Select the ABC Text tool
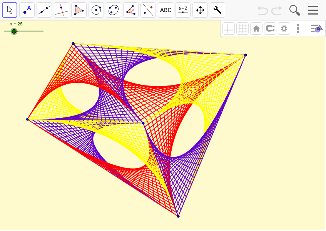326x231 pixels. pyautogui.click(x=166, y=10)
